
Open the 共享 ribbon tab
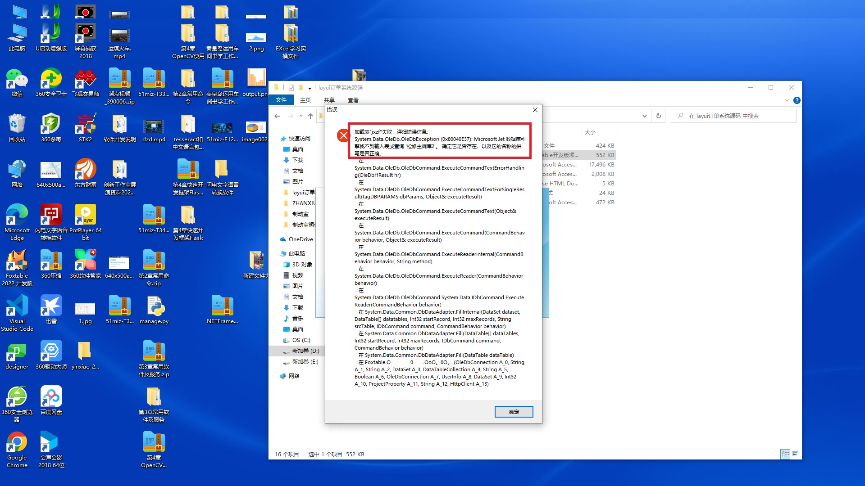[x=329, y=100]
